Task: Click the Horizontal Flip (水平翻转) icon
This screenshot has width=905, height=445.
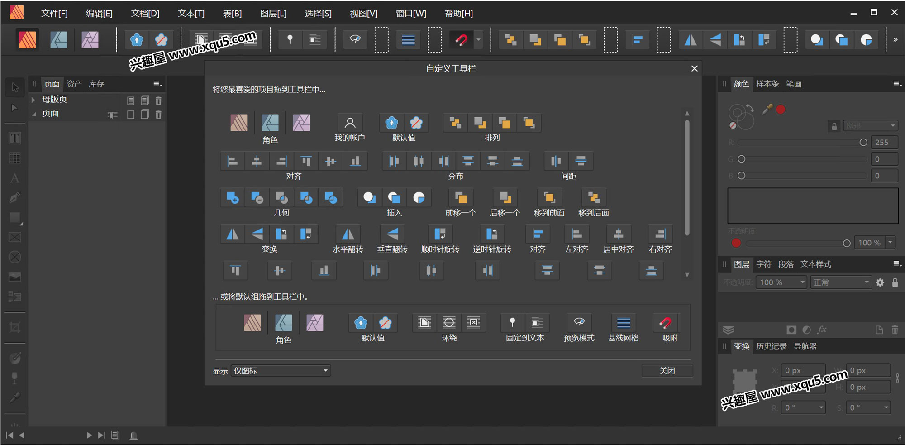Action: point(348,234)
